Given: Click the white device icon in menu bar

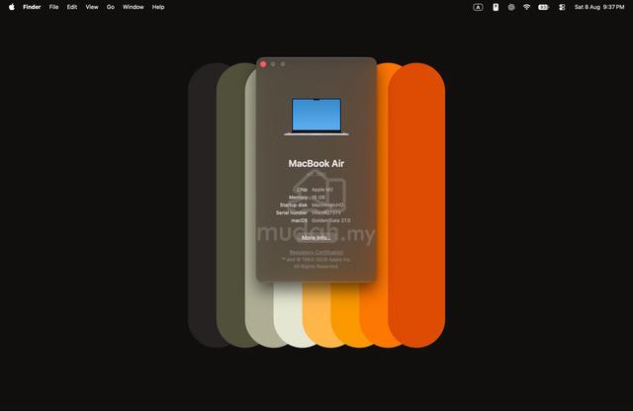Looking at the screenshot, I should pos(496,7).
